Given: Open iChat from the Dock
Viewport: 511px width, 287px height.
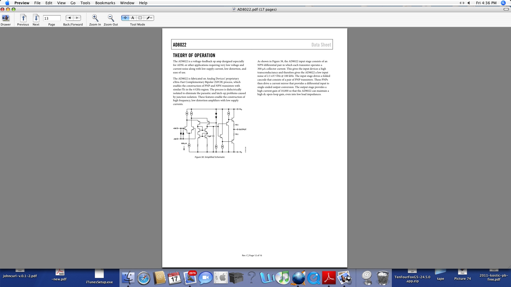Looking at the screenshot, I should point(205,278).
